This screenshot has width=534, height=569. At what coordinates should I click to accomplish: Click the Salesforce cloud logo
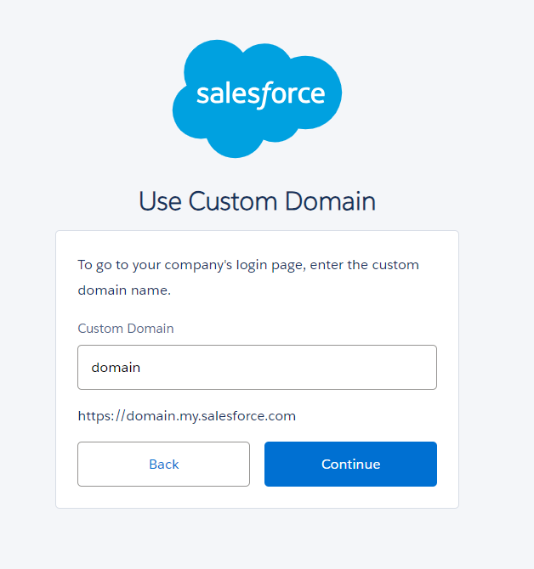pos(257,98)
